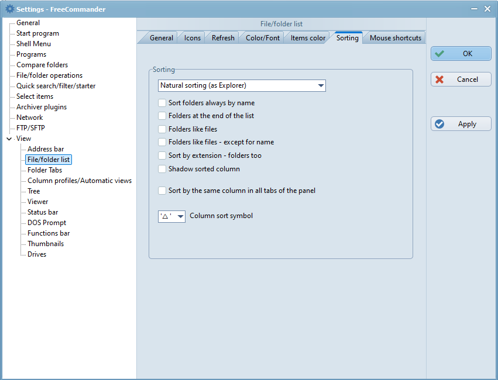This screenshot has width=498, height=380.
Task: Open the Programs settings page
Action: coord(31,54)
